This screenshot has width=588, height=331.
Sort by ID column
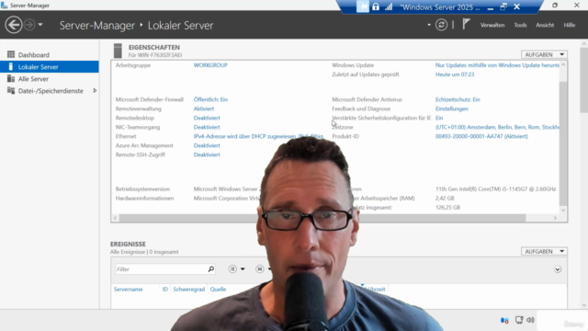pyautogui.click(x=165, y=289)
